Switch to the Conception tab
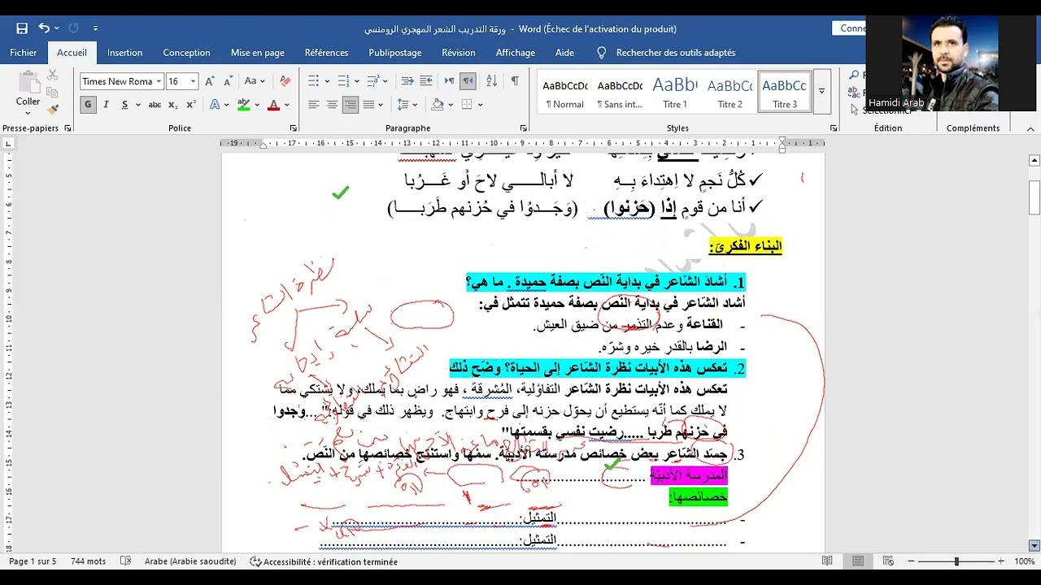The width and height of the screenshot is (1041, 585). pyautogui.click(x=186, y=53)
